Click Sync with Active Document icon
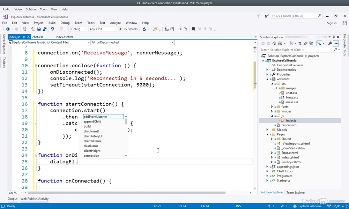Image resolution: width=349 pixels, height=209 pixels. click(x=300, y=44)
